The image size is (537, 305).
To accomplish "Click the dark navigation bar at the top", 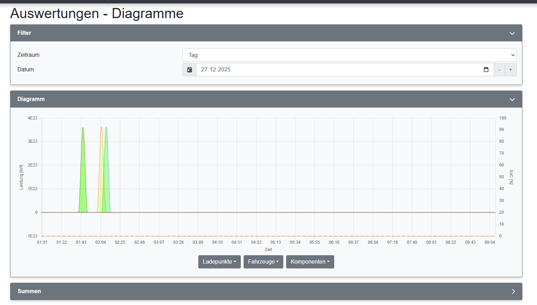I will (x=268, y=2).
